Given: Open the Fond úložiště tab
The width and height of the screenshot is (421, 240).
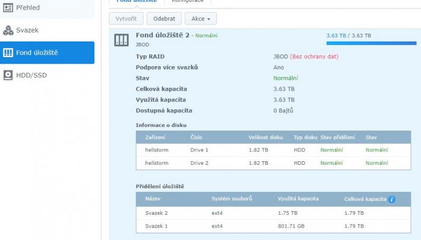Looking at the screenshot, I should click(x=137, y=1).
